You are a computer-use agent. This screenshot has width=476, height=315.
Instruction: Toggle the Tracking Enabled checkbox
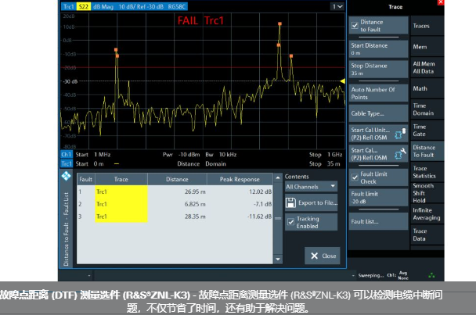coord(290,222)
